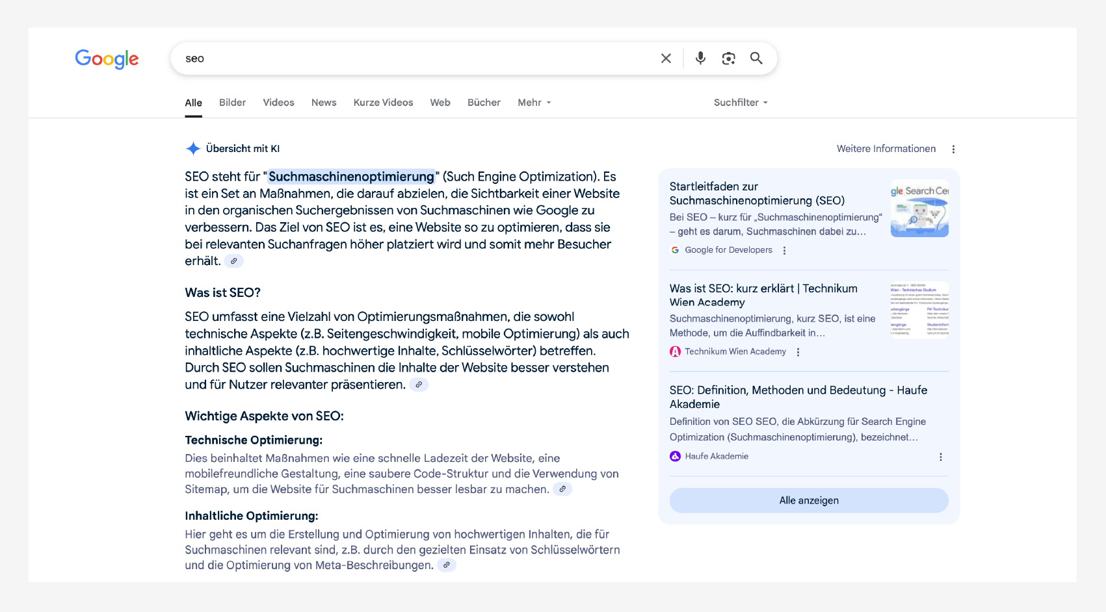Open the News tab
Image resolution: width=1106 pixels, height=612 pixels.
click(x=324, y=103)
